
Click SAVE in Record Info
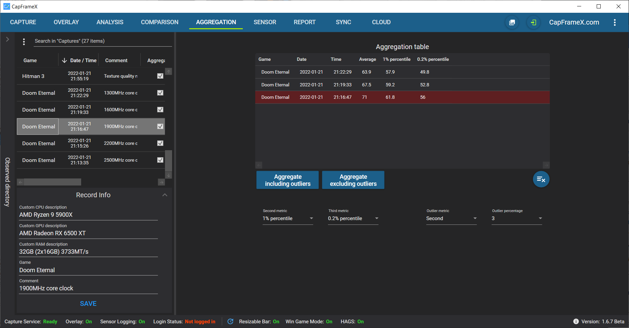coord(88,303)
